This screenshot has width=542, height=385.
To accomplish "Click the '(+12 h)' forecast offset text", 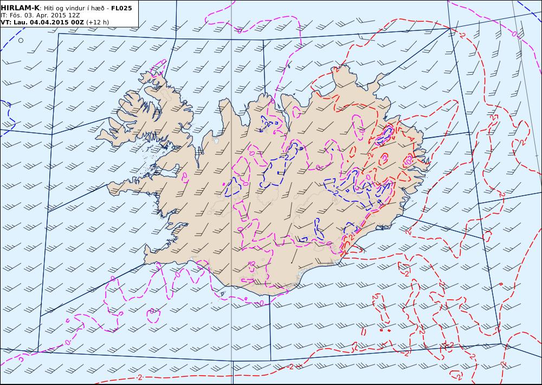I will [98, 22].
